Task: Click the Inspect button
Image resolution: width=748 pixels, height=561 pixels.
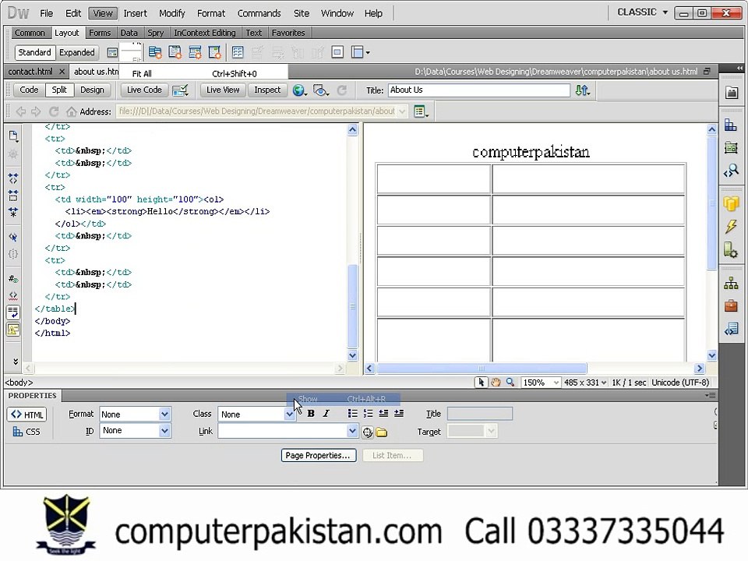Action: click(x=267, y=90)
